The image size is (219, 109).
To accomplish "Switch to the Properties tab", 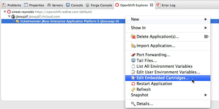I will pyautogui.click(x=34, y=5).
